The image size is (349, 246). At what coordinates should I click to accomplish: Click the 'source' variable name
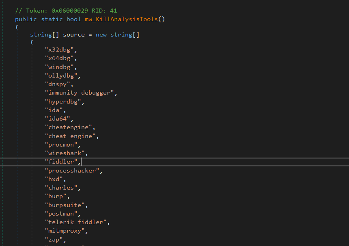coord(74,35)
